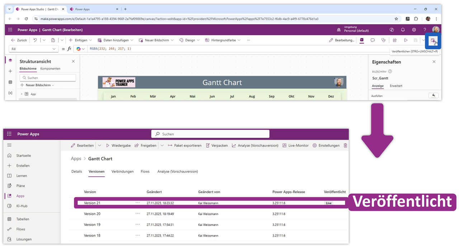Open the Live-Monitor
Screen dimensions: 459x246
click(295, 145)
